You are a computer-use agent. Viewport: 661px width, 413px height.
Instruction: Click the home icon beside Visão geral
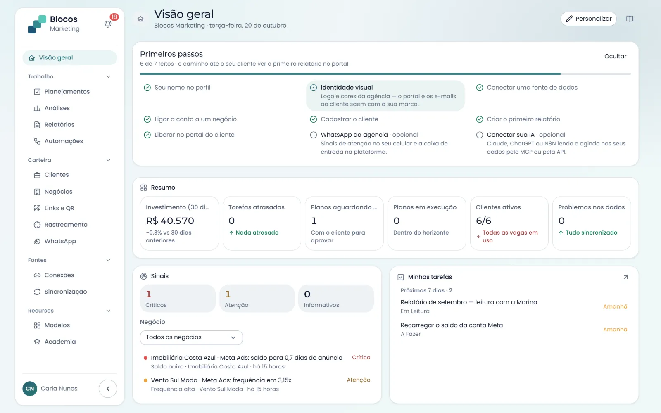(140, 19)
